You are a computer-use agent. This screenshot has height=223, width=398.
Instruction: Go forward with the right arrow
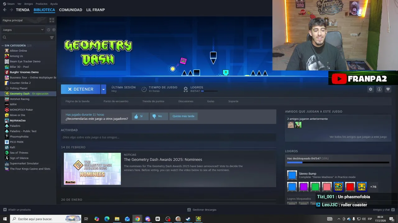click(11, 10)
